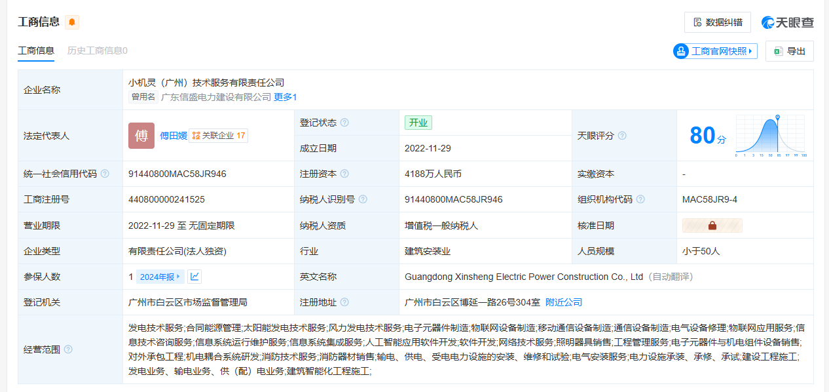Open the 附近公司 nearby companies link

[x=564, y=302]
